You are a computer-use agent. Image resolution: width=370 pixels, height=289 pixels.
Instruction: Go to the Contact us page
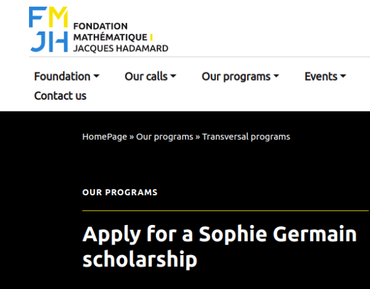click(x=60, y=96)
